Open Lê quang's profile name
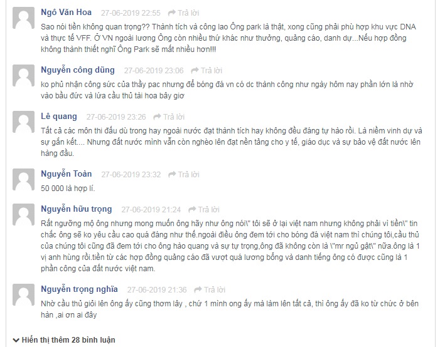The height and width of the screenshot is (347, 440). (x=59, y=117)
